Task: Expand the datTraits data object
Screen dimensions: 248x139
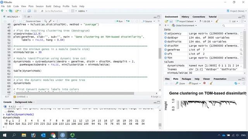Action: [165, 42]
